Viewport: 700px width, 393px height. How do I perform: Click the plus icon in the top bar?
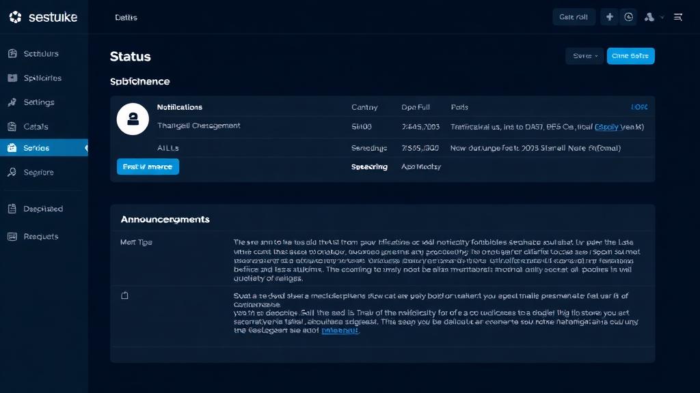click(609, 16)
